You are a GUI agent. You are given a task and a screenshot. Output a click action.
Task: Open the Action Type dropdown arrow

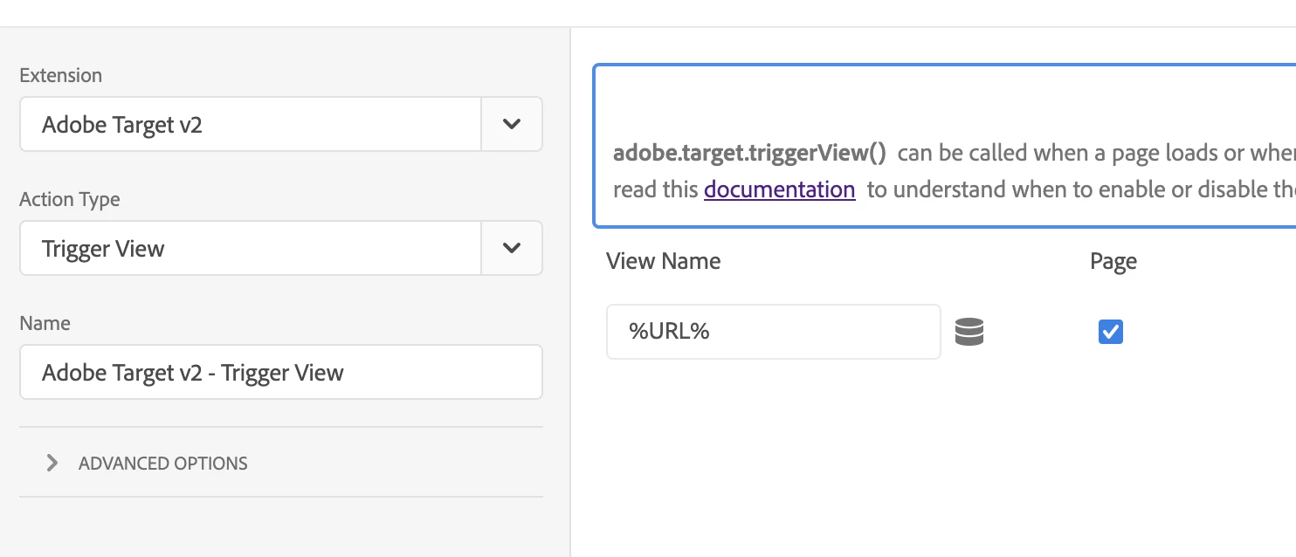point(512,248)
